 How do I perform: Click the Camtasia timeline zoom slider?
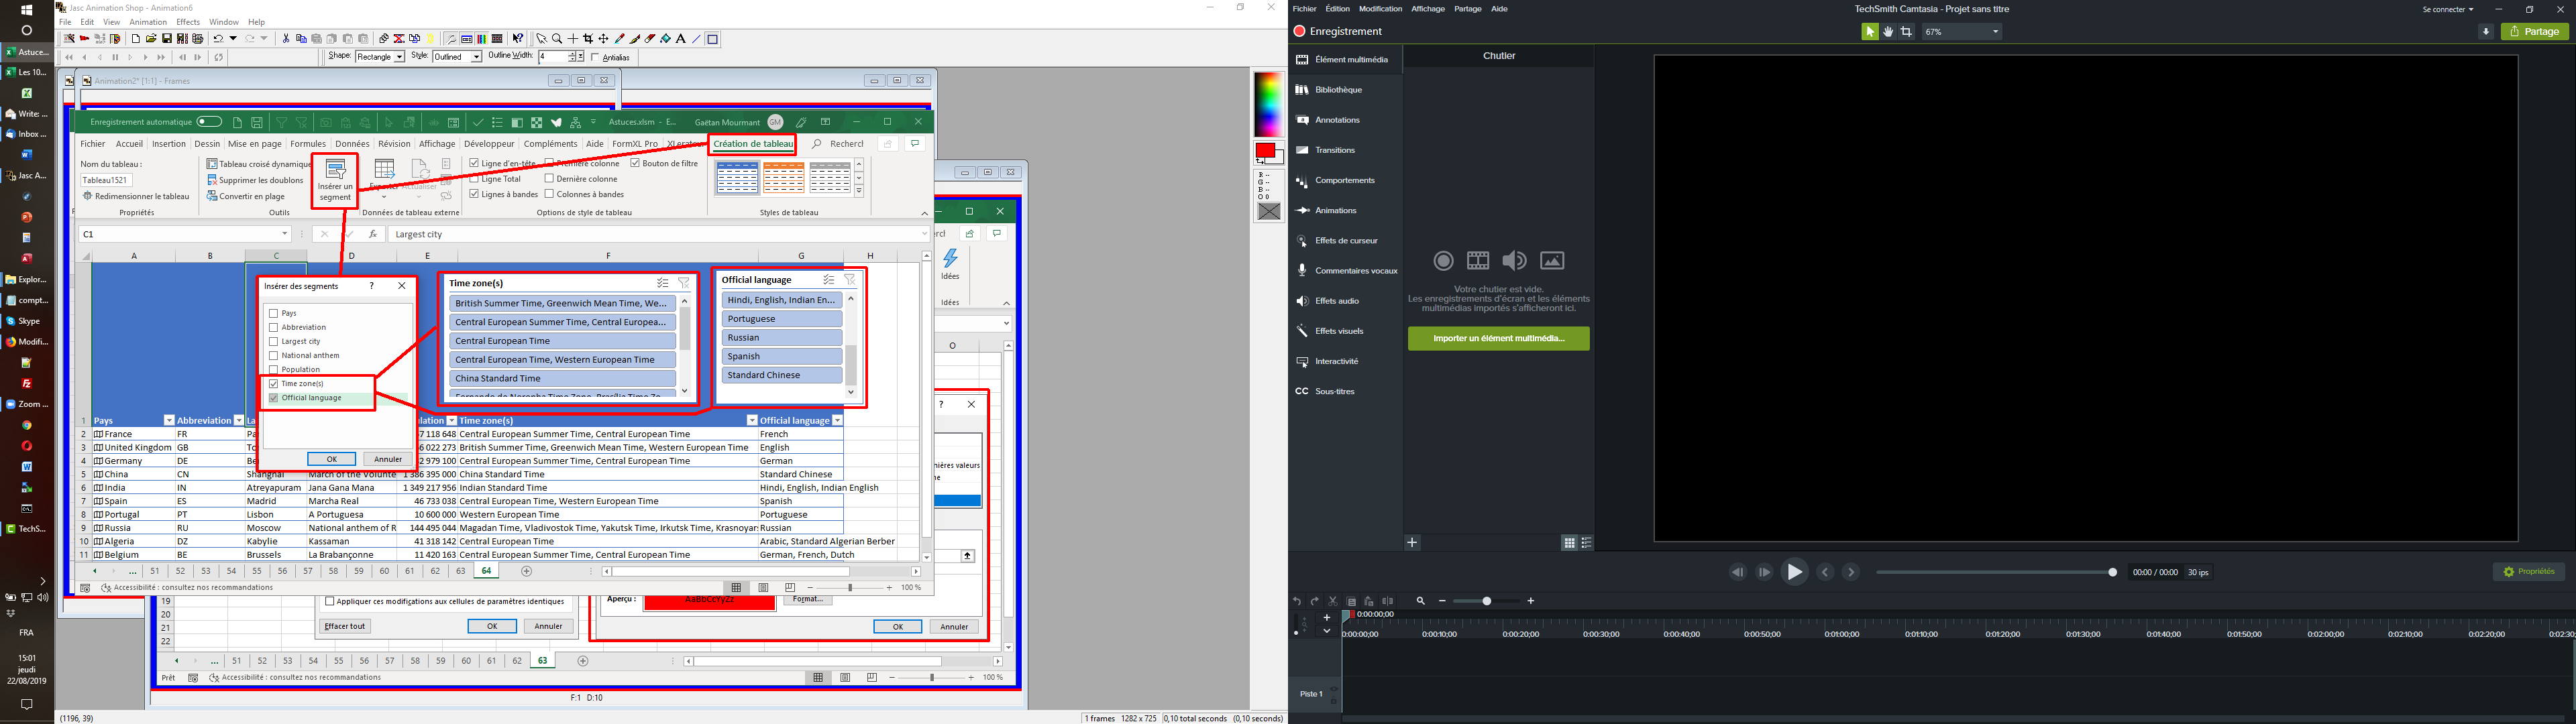pos(1486,601)
